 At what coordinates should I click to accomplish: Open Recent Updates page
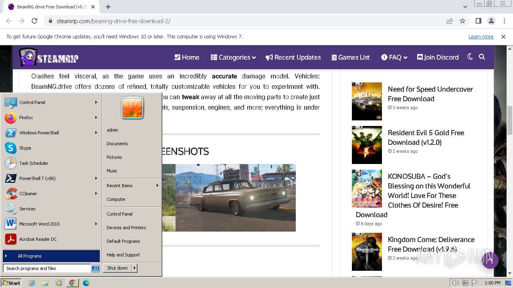[293, 57]
